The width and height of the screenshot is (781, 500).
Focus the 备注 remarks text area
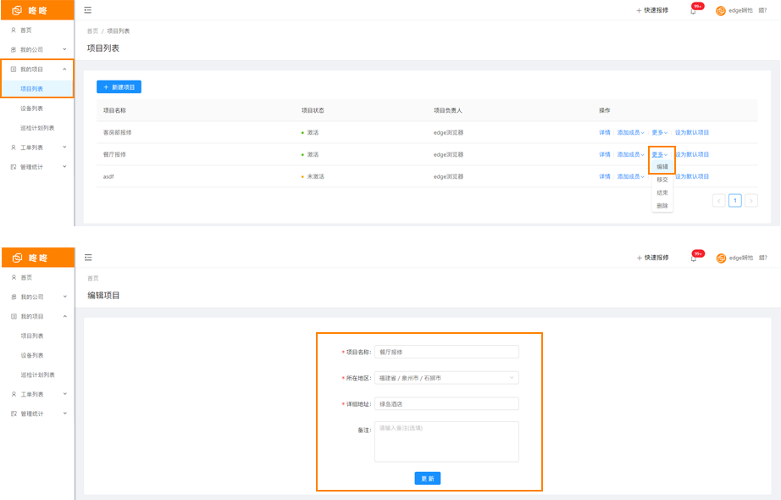coord(446,442)
